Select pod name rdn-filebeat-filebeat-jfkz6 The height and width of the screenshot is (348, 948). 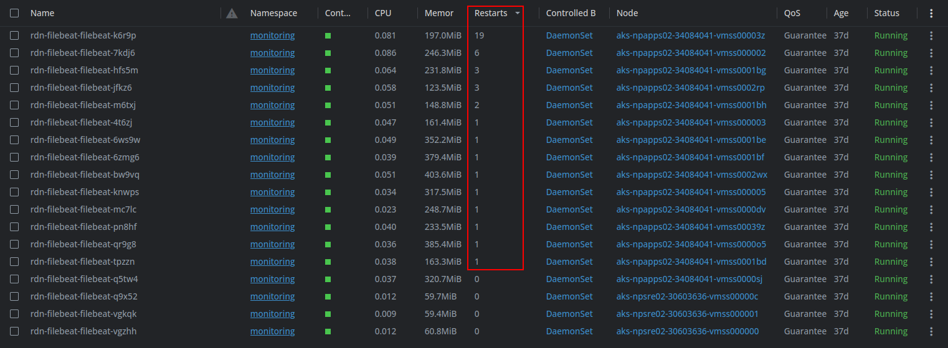point(81,88)
